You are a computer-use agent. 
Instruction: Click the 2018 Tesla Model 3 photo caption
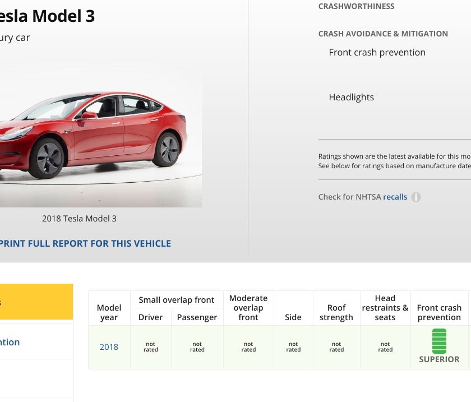79,219
